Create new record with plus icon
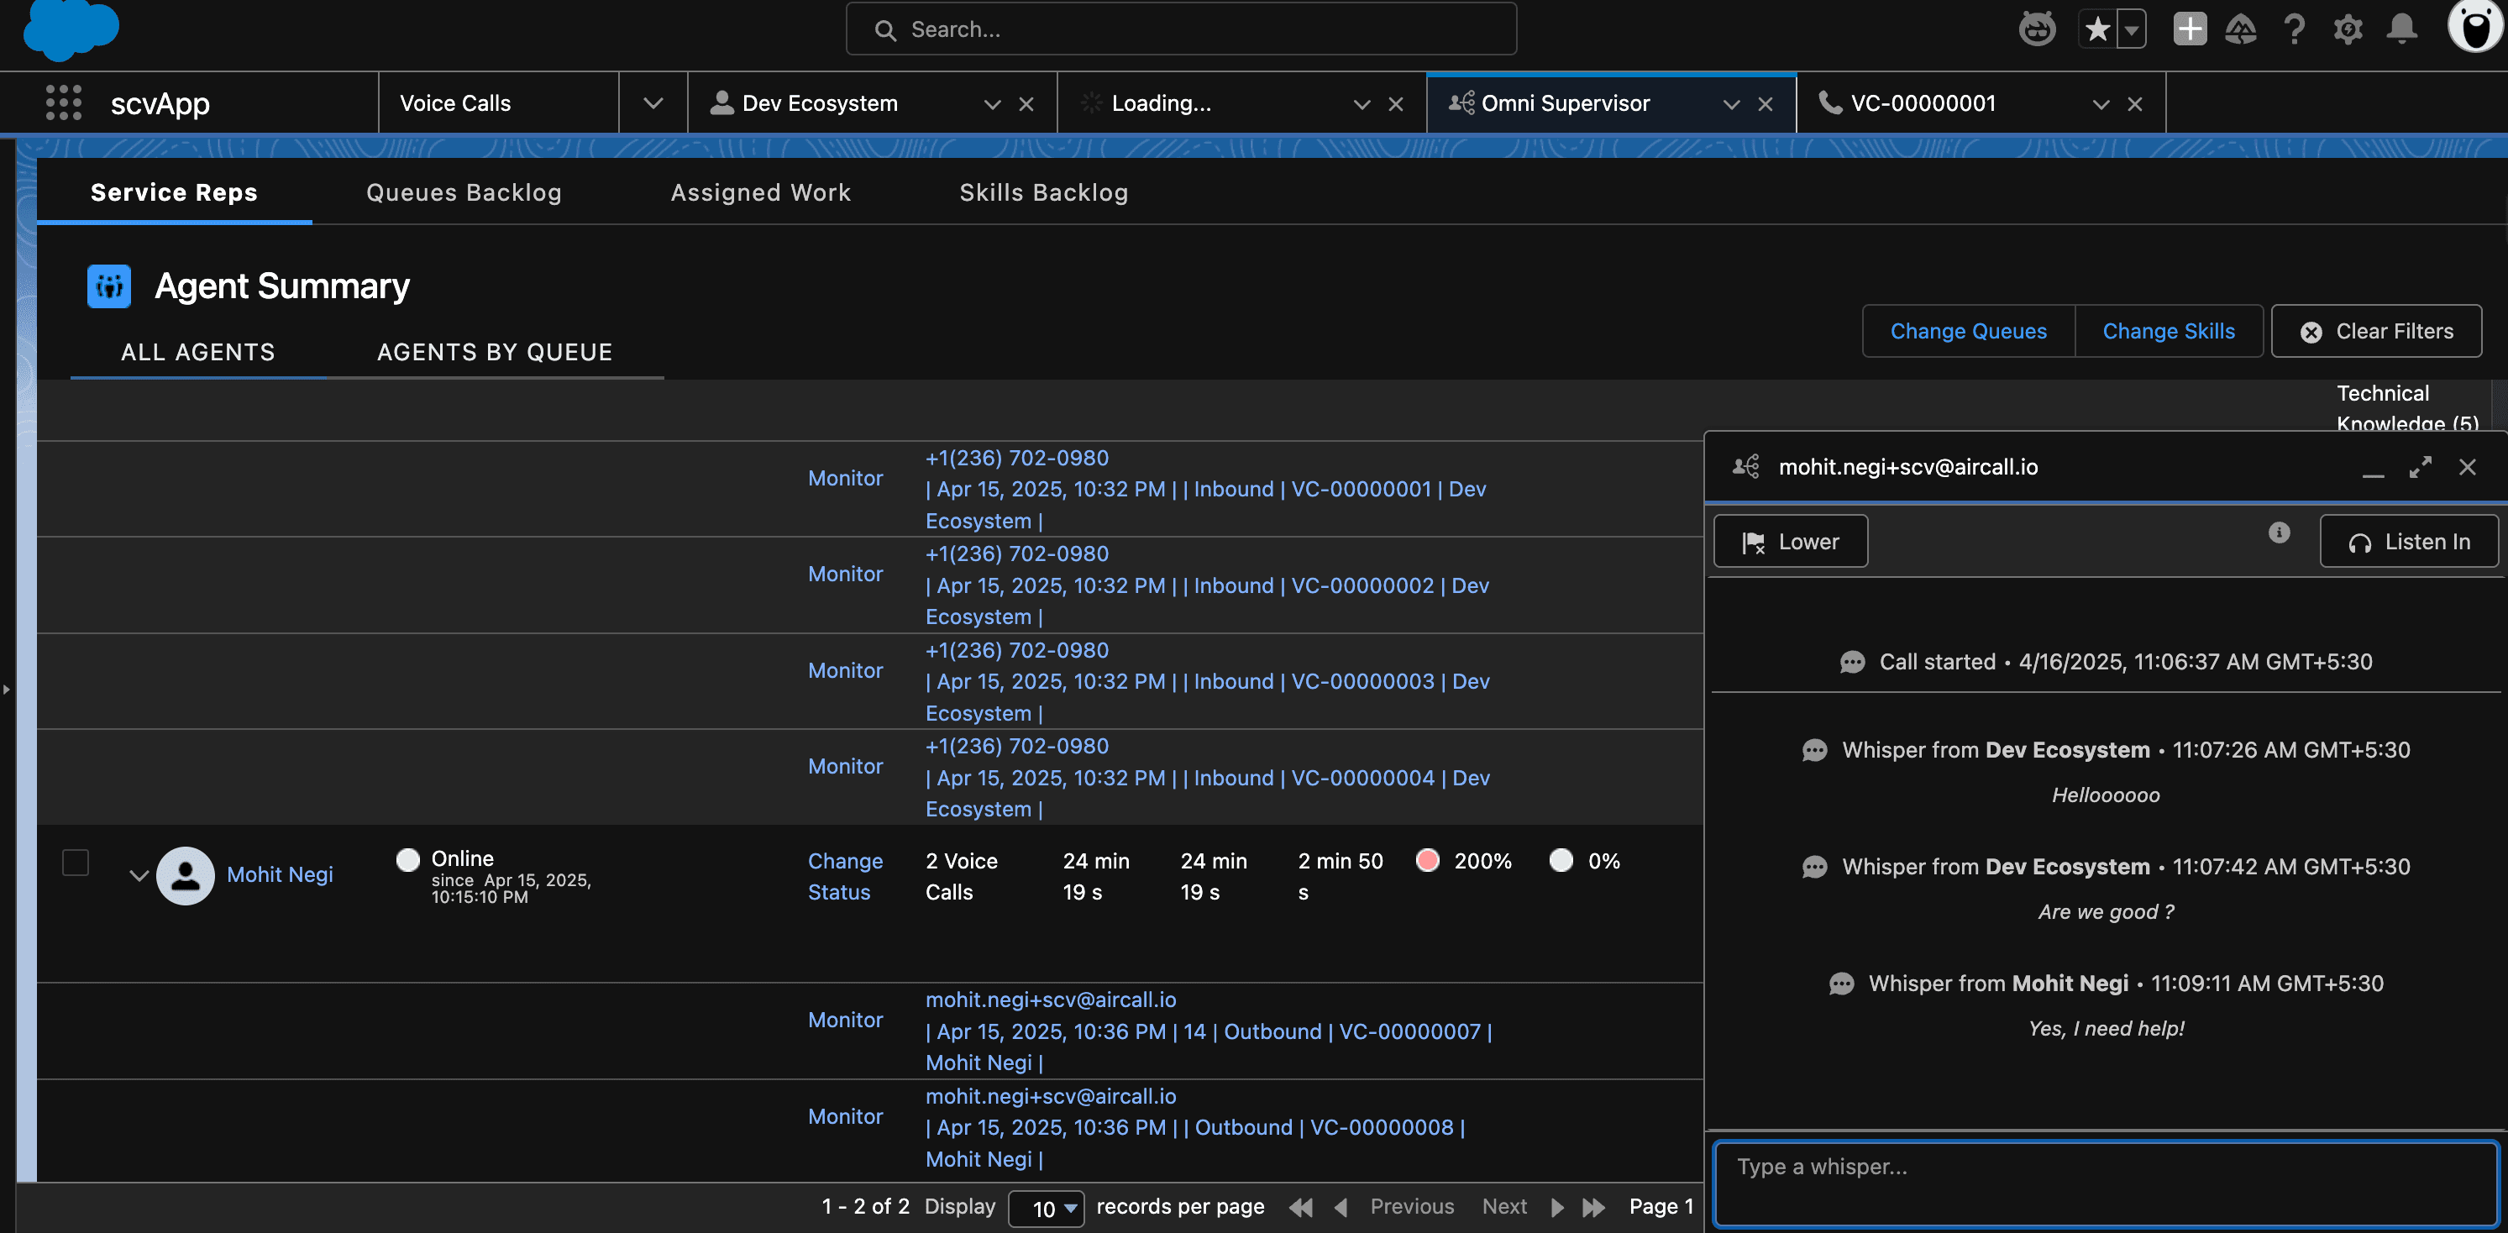 2189,29
